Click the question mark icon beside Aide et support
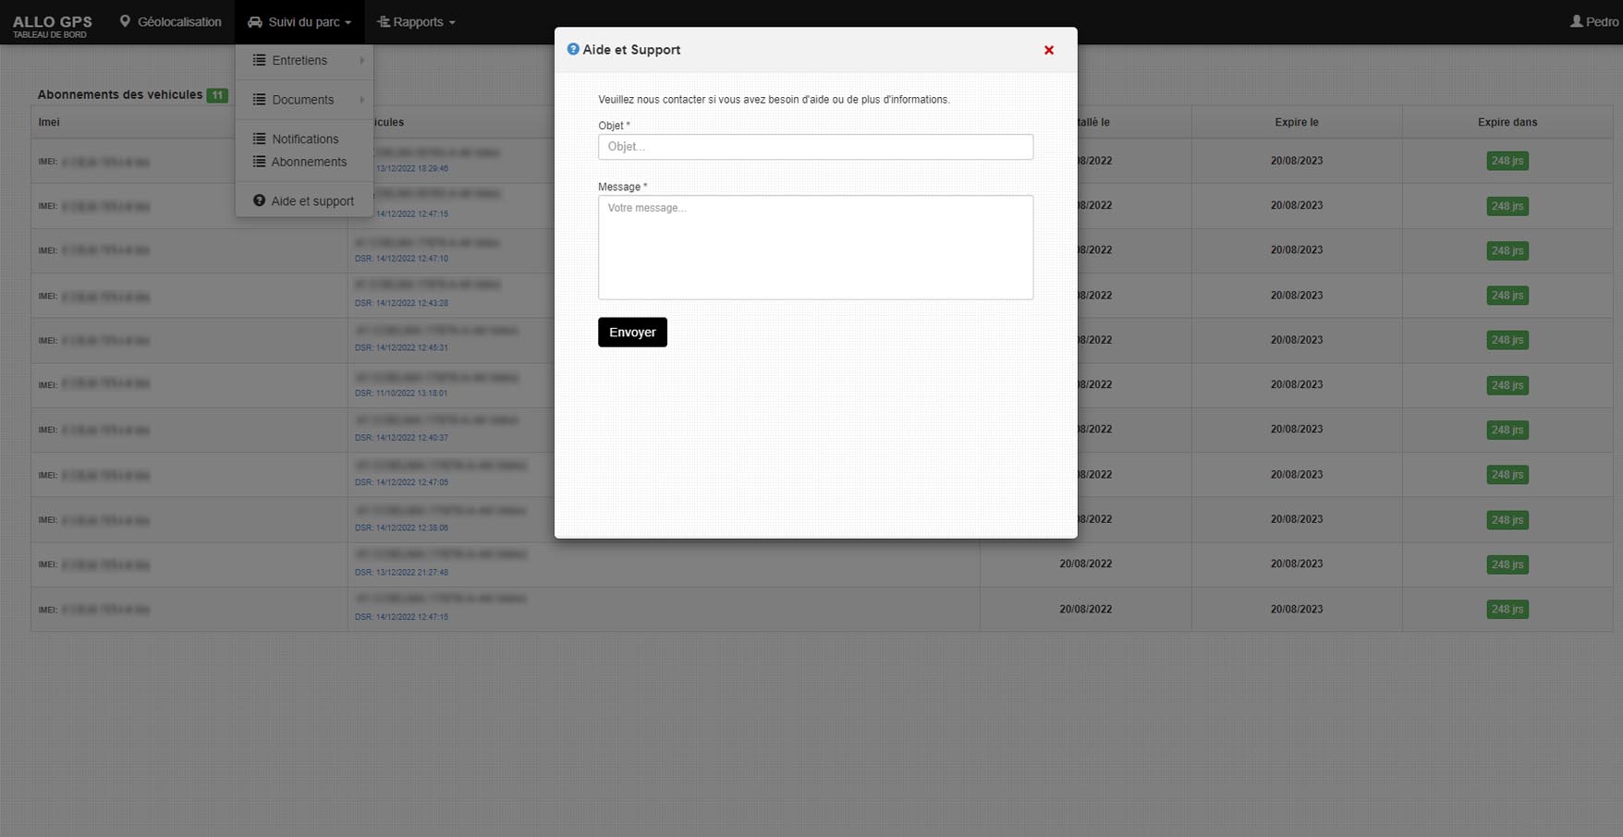 260,200
